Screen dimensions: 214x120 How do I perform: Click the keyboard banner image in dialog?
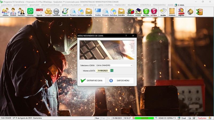[x=107, y=50]
